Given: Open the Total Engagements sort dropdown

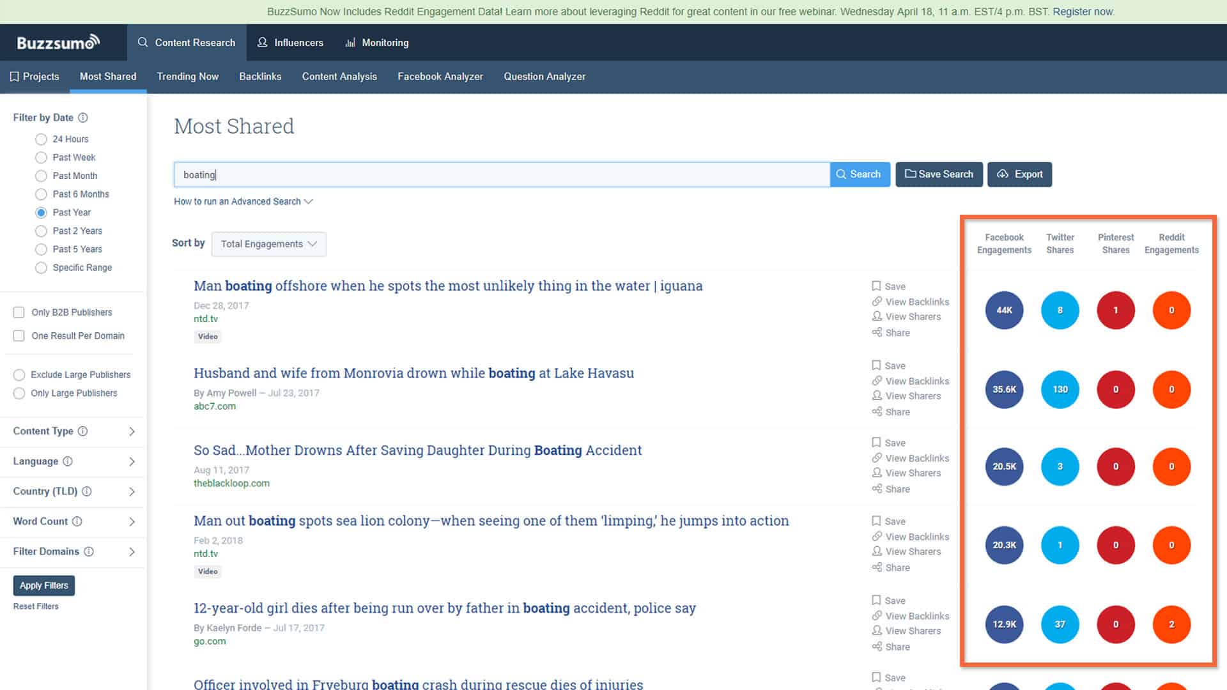Looking at the screenshot, I should 268,243.
